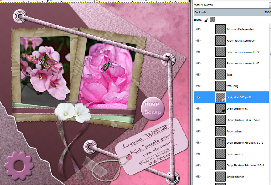This screenshot has width=271, height=185.
Task: Hide the Einstichlöcher layer
Action: (198, 177)
